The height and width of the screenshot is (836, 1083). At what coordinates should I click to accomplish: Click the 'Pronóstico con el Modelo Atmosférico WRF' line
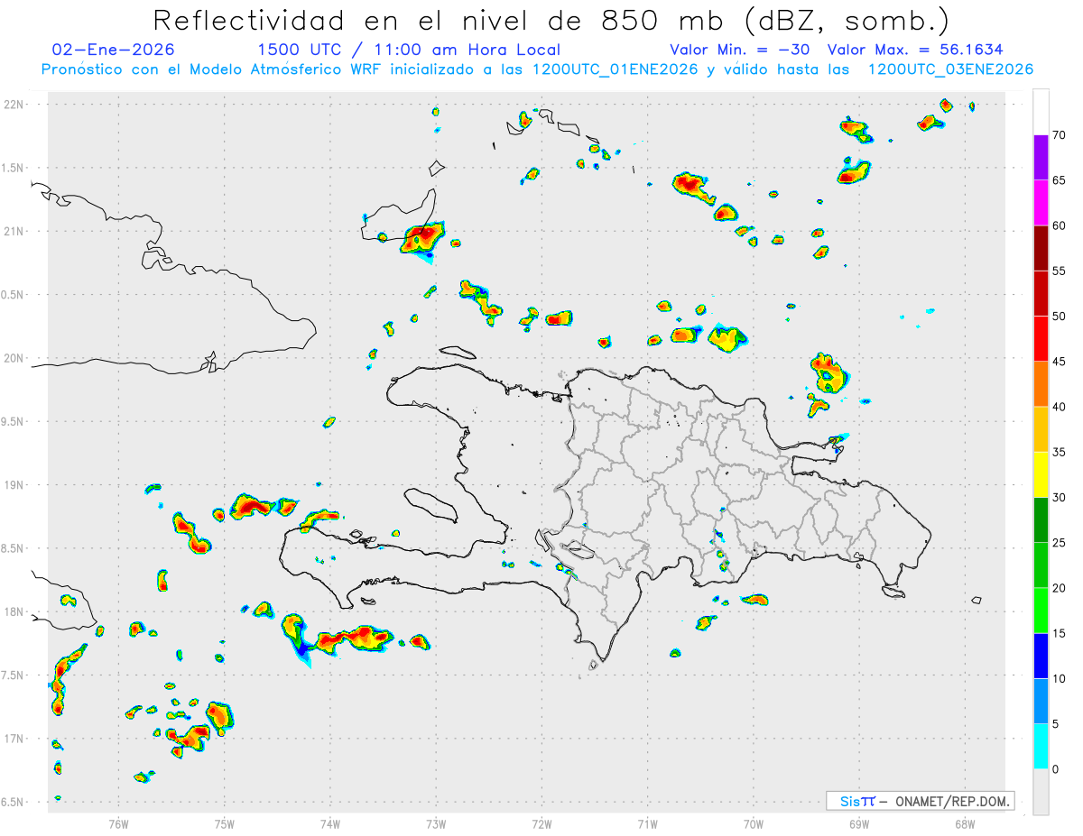[537, 69]
